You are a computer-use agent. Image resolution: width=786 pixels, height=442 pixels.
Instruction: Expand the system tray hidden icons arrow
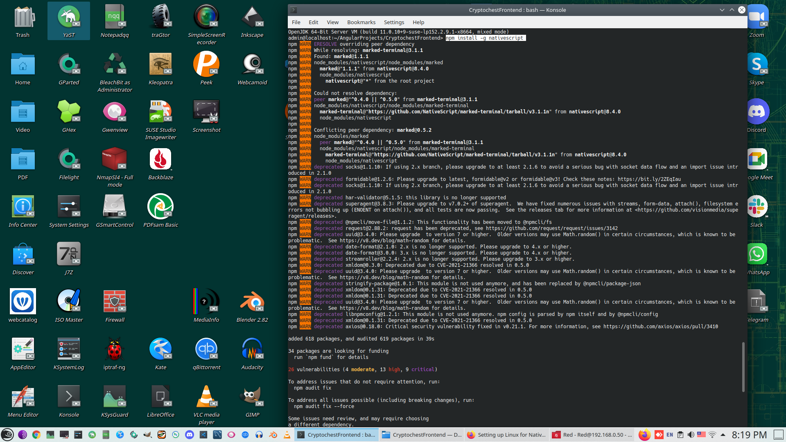(723, 435)
